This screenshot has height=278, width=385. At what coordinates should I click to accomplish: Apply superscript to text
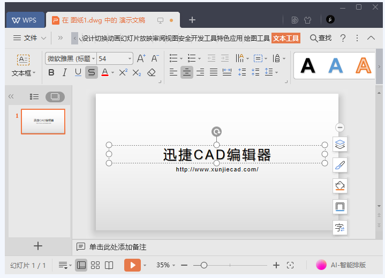(x=123, y=72)
